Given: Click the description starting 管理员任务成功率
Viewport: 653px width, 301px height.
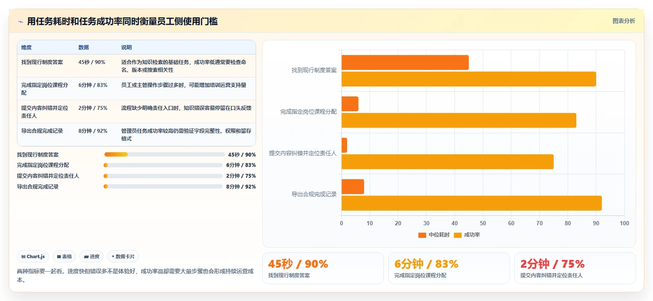Looking at the screenshot, I should [x=186, y=135].
